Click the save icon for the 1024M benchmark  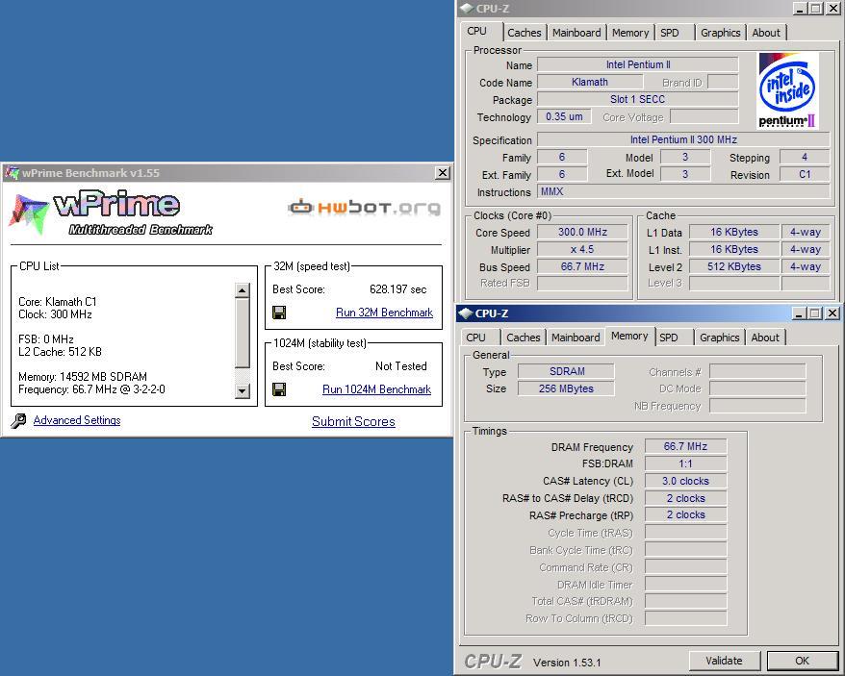tap(279, 389)
